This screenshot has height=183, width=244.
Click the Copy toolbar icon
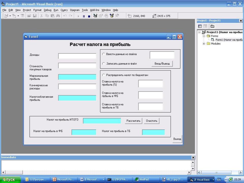[x=47, y=16]
